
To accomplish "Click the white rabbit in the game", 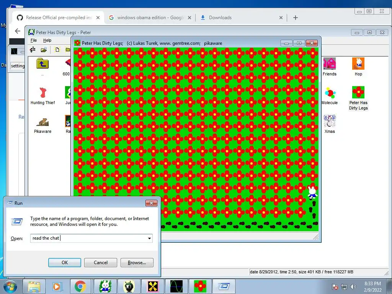I will tap(312, 192).
